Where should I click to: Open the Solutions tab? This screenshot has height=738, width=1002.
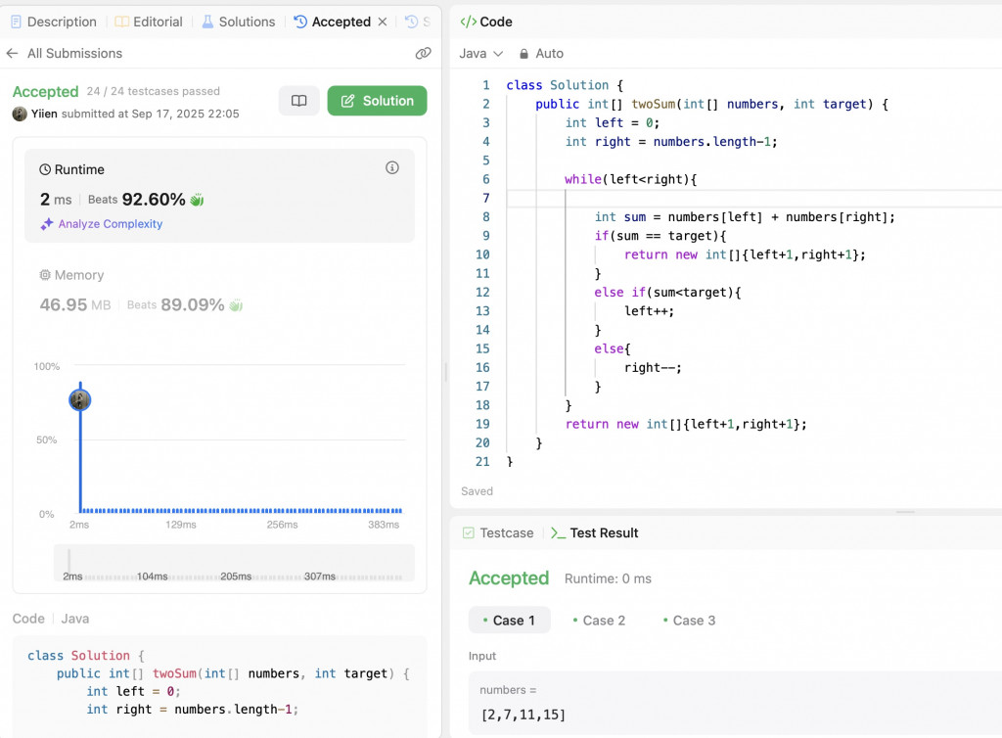[239, 22]
